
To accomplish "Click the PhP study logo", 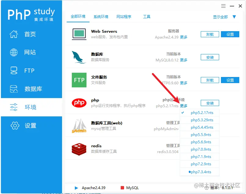I will [31, 14].
